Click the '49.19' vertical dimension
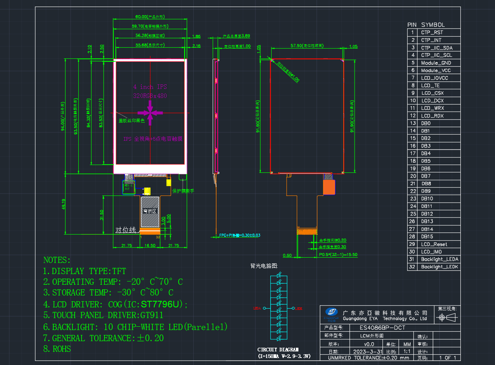Image resolution: width=495 pixels, height=365 pixels. (63, 205)
